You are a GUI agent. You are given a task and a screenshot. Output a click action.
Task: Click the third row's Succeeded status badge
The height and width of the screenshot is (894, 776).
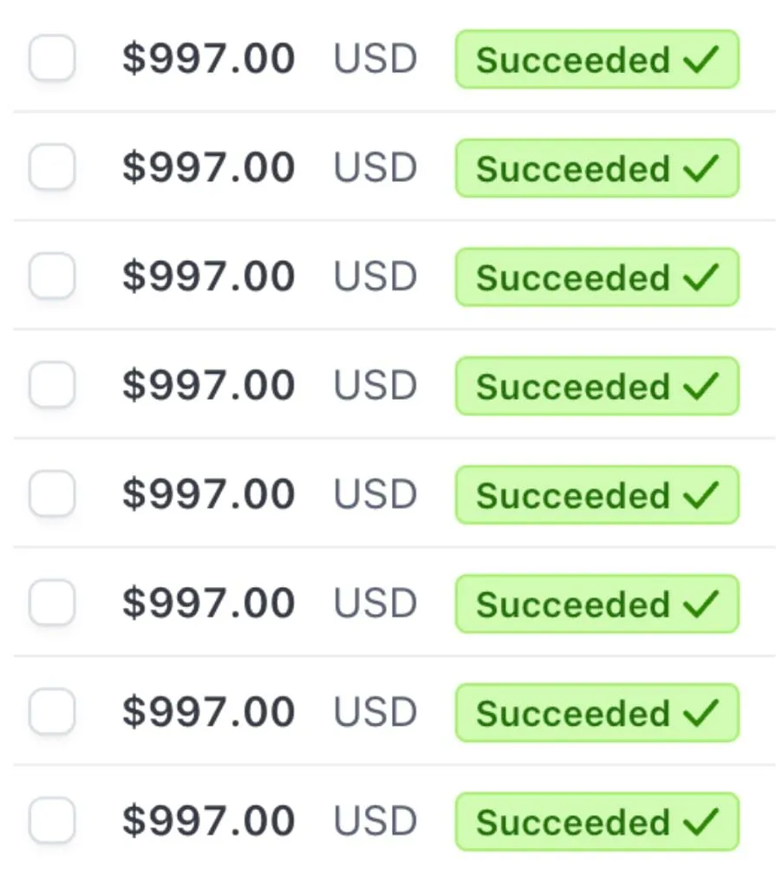coord(597,277)
